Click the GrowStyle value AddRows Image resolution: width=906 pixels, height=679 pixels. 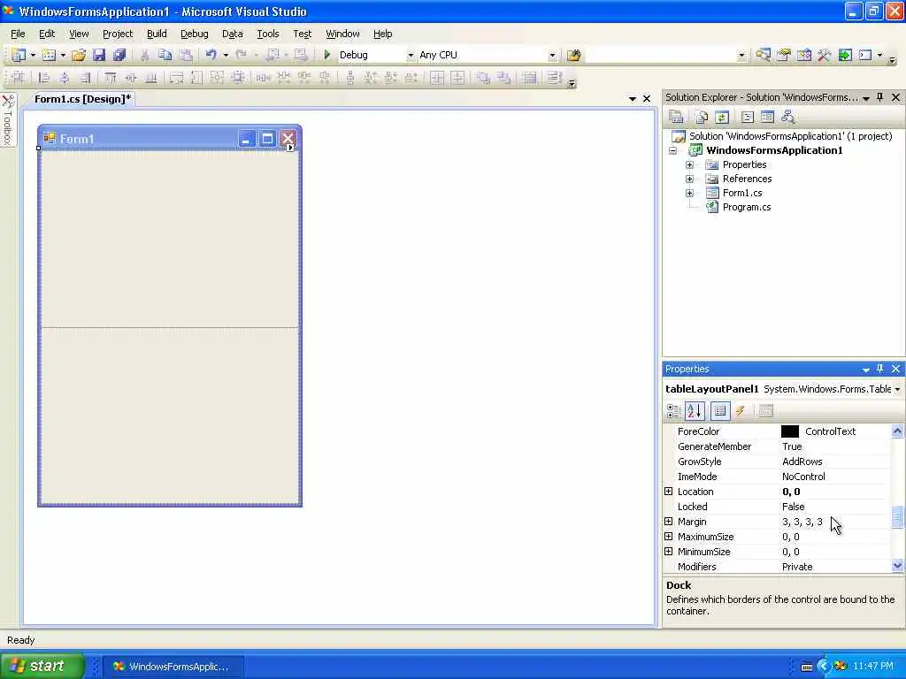click(x=802, y=462)
